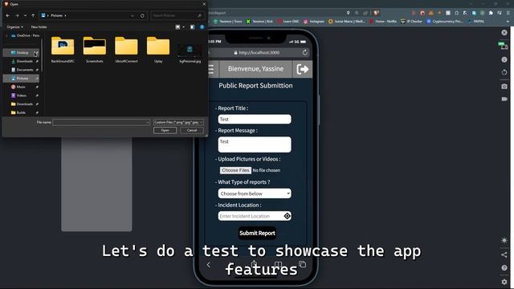The image size is (514, 289).
Task: Click New folder in the dialog
Action: point(39,26)
